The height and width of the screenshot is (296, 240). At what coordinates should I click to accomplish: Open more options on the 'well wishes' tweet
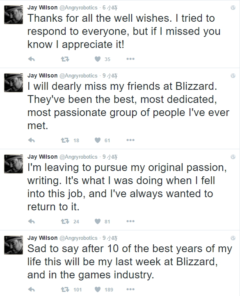click(130, 59)
